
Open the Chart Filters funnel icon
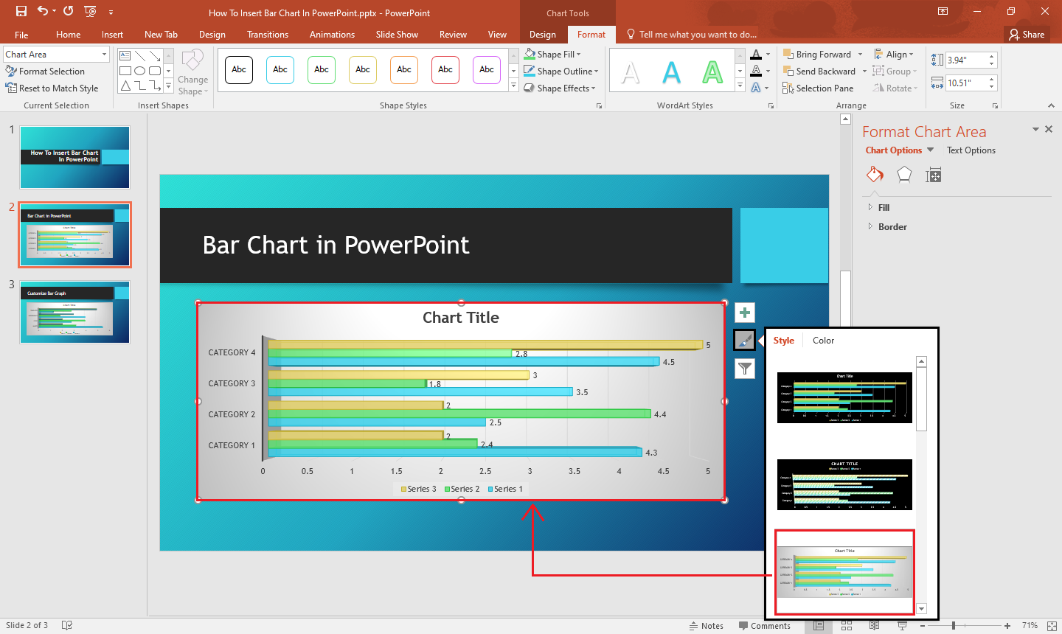pyautogui.click(x=745, y=369)
